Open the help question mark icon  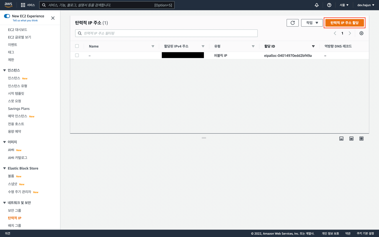click(329, 5)
